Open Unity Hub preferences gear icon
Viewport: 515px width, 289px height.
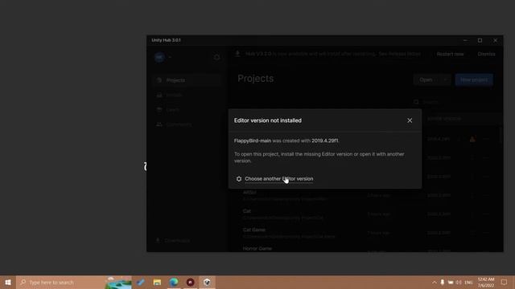216,57
